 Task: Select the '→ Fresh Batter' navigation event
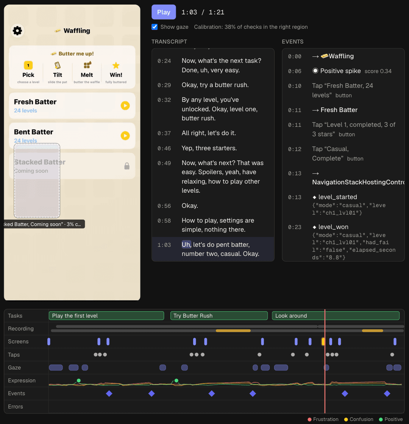343,110
